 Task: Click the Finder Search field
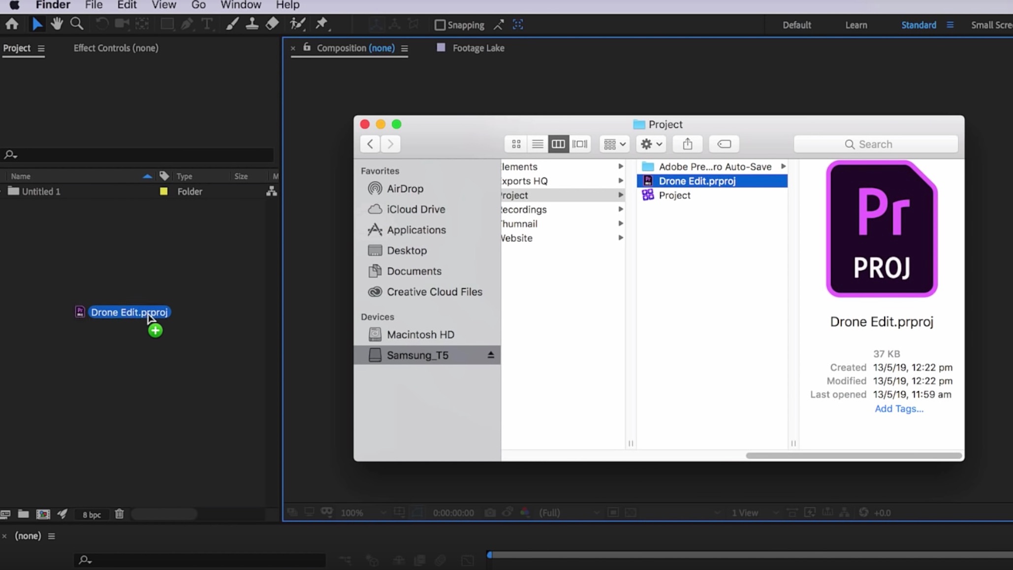click(876, 144)
